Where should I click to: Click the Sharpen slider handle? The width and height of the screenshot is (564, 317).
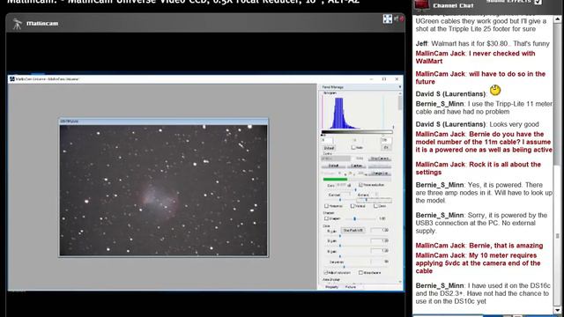coord(354,218)
